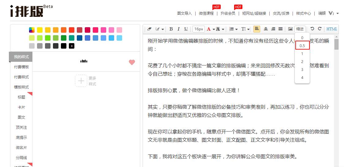The width and height of the screenshot is (344, 167).
Task: Select the 底提示 style category
Action: pos(21,138)
